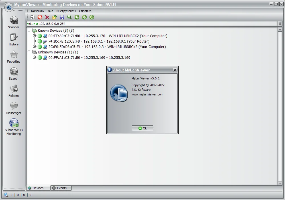Image resolution: width=285 pixels, height=200 pixels.
Task: Click the vertical scrollbar up arrow
Action: point(280,29)
